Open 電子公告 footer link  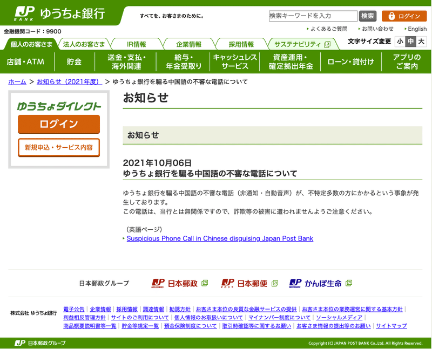click(x=74, y=309)
